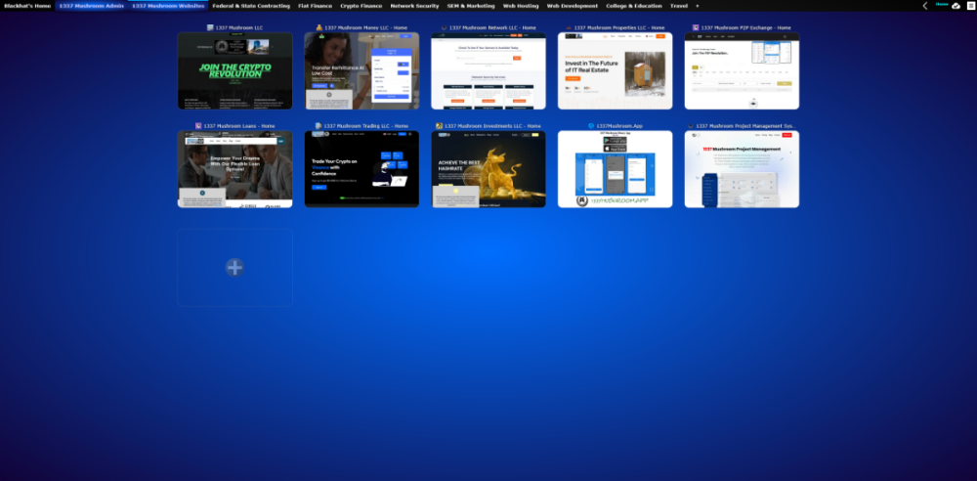Screen dimensions: 977x481
Task: Switch to 1337 Mushroom Admin tab
Action: point(92,6)
